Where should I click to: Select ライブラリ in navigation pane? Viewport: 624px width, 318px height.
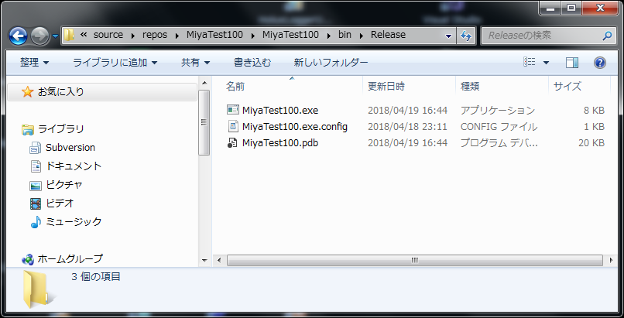(x=61, y=129)
